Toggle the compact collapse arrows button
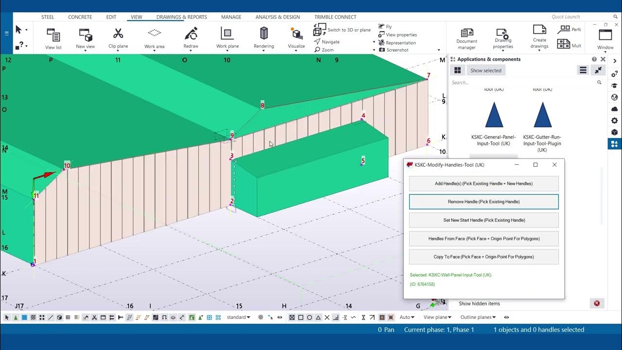622x350 pixels. [x=598, y=70]
